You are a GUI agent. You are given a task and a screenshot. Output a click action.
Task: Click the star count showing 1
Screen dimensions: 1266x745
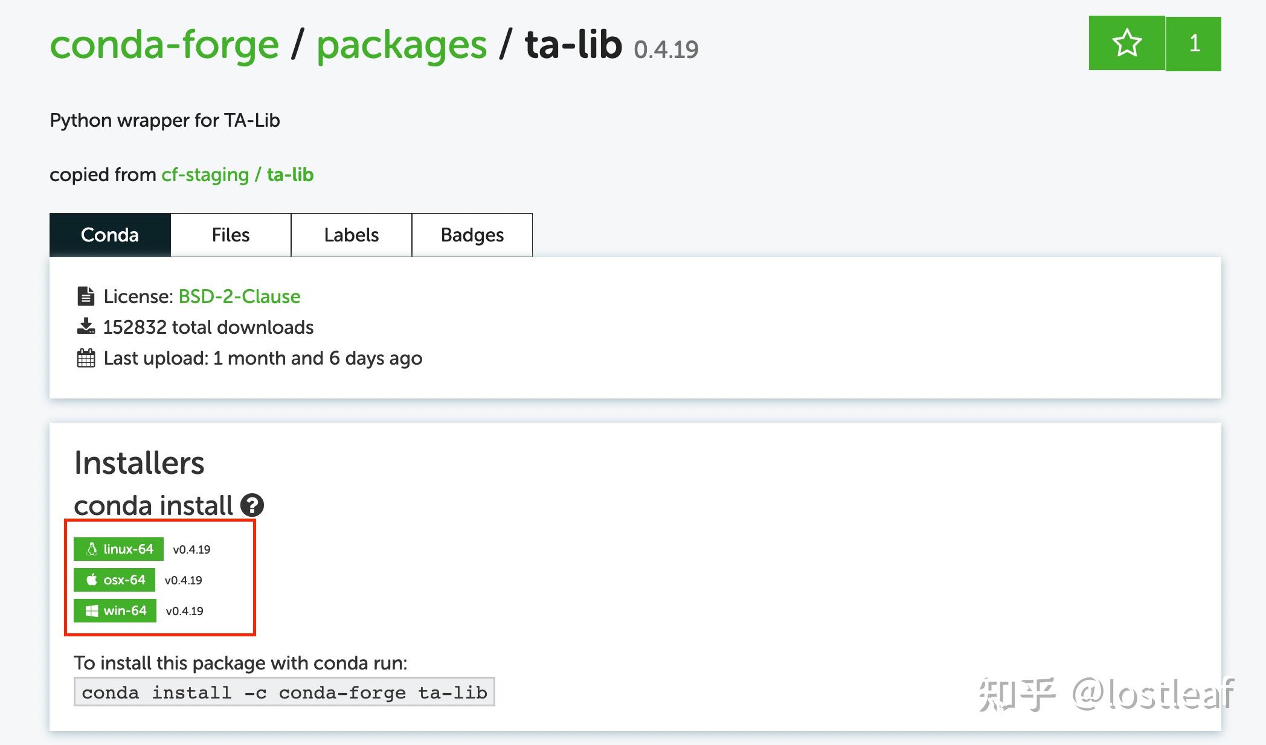click(1194, 43)
